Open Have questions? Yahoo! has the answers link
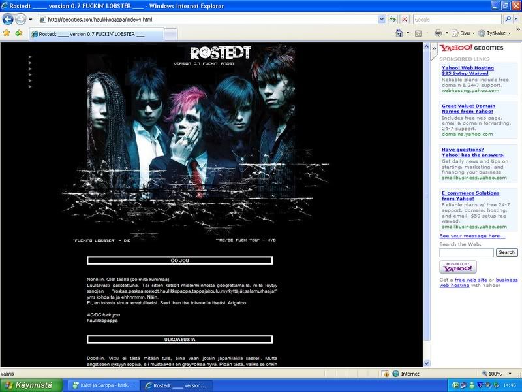The width and height of the screenshot is (522, 392). (473, 152)
